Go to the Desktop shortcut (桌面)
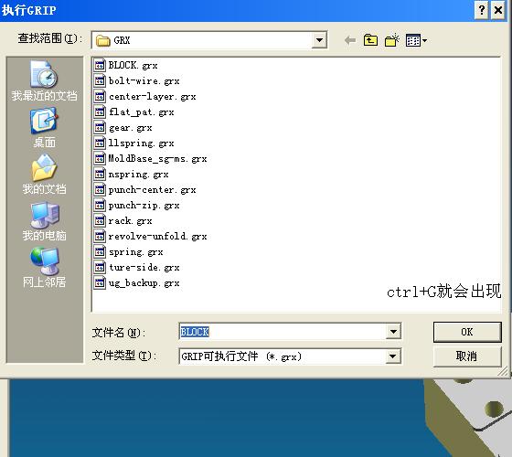This screenshot has width=512, height=457. (45, 128)
